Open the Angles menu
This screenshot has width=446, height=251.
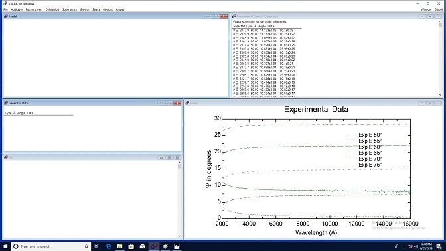click(x=119, y=9)
